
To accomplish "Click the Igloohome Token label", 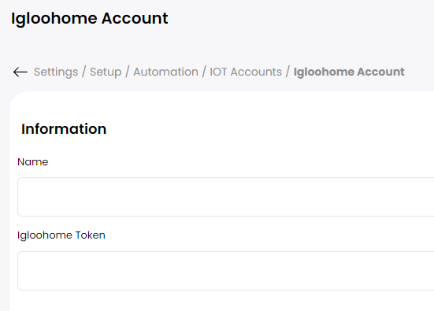I will (x=61, y=235).
